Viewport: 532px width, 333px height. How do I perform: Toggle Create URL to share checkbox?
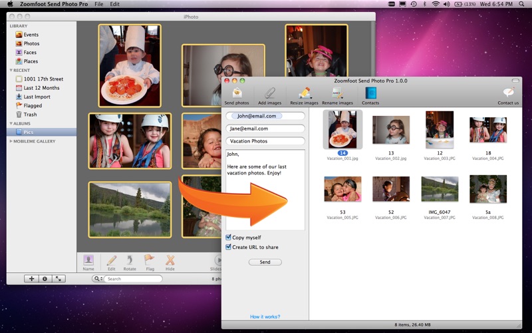[x=228, y=247]
